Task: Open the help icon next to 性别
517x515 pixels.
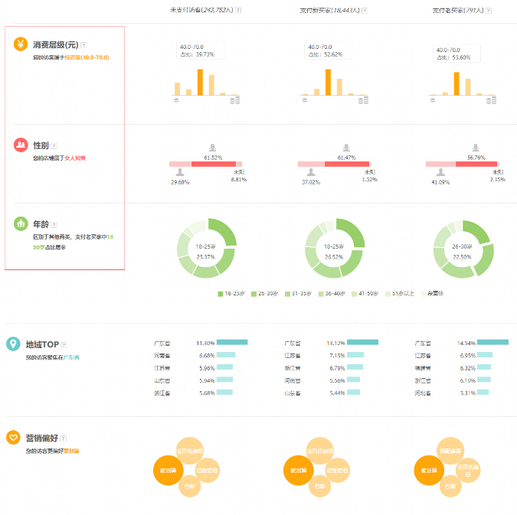Action: coord(54,145)
